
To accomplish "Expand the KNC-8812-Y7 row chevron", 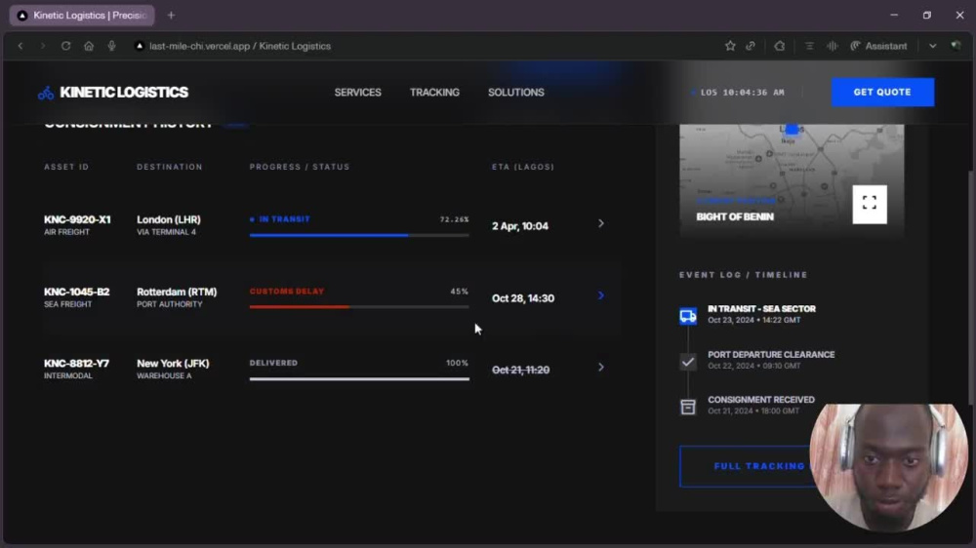I will coord(600,367).
